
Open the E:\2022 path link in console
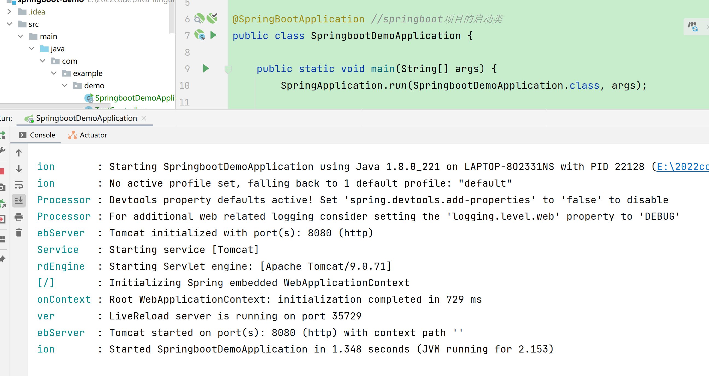click(682, 167)
